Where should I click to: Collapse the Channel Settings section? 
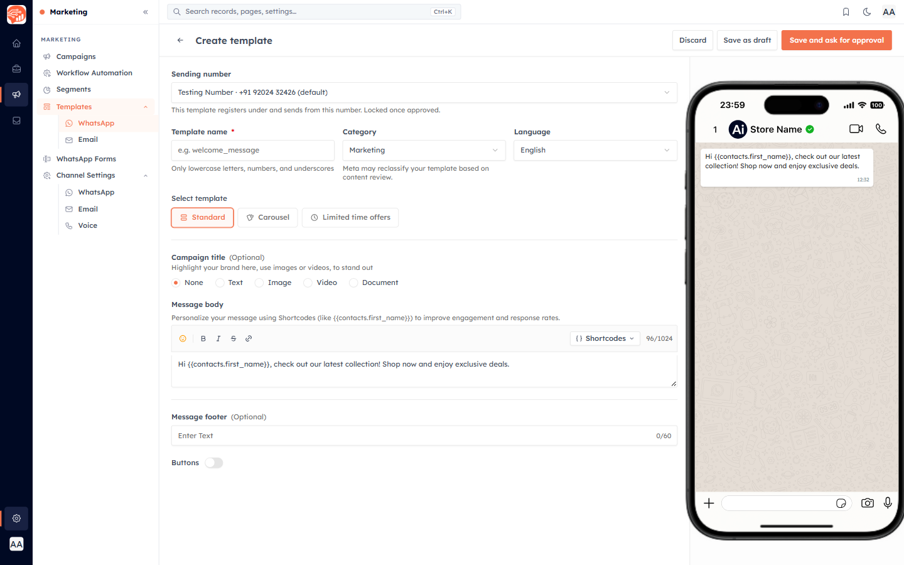[x=146, y=176]
